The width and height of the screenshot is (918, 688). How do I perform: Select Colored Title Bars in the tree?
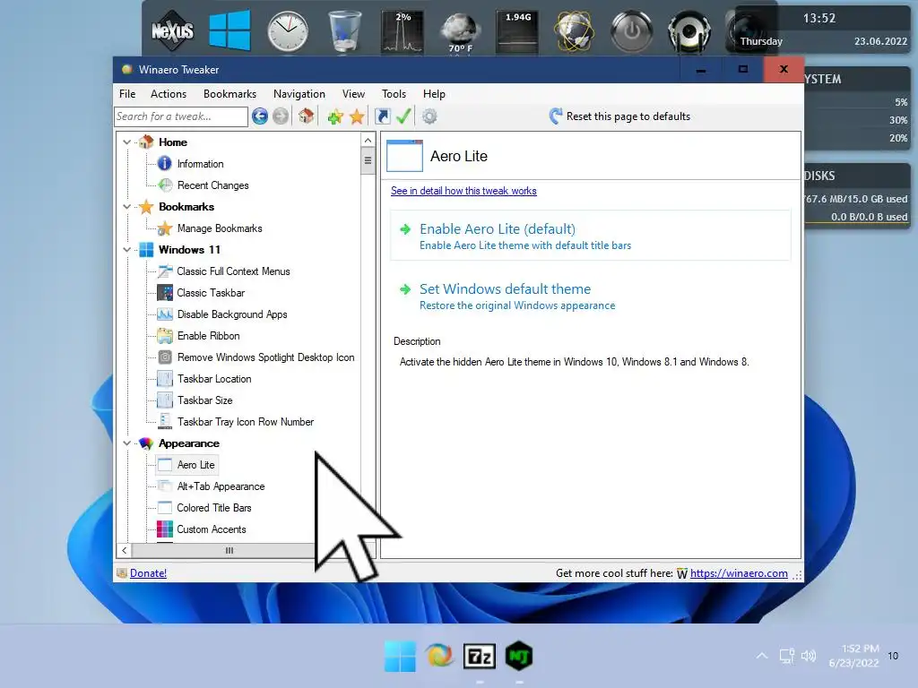tap(213, 508)
